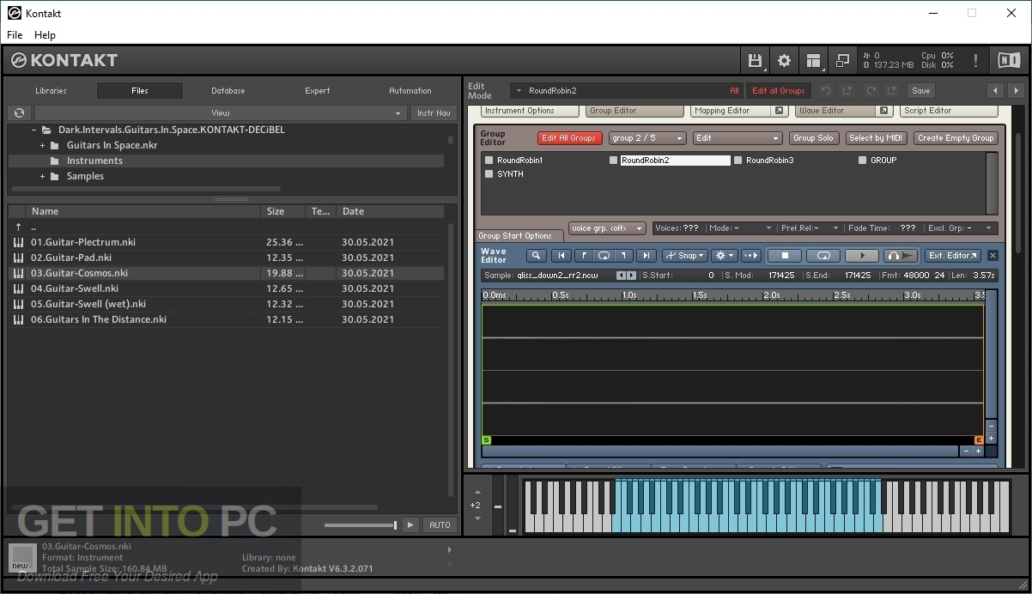Image resolution: width=1032 pixels, height=594 pixels.
Task: Toggle Select by MIDI
Action: [875, 138]
